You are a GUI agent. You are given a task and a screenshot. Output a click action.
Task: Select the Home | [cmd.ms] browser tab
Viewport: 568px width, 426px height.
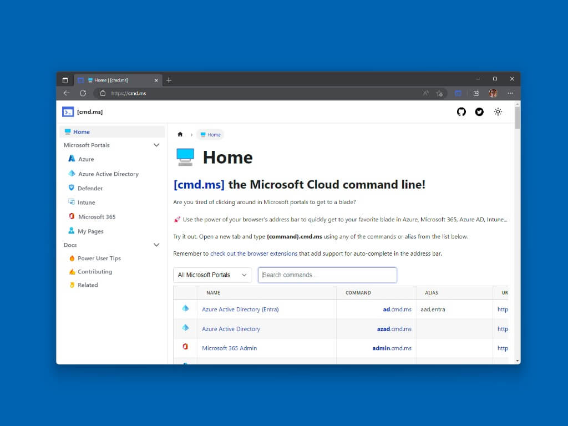point(118,80)
